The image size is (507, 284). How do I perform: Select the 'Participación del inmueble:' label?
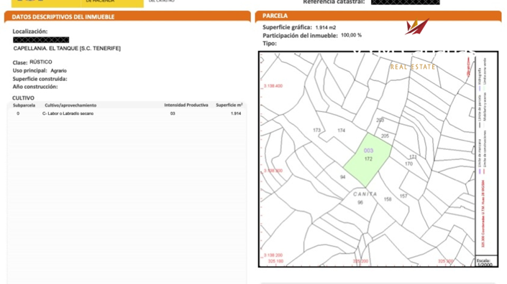tap(300, 35)
